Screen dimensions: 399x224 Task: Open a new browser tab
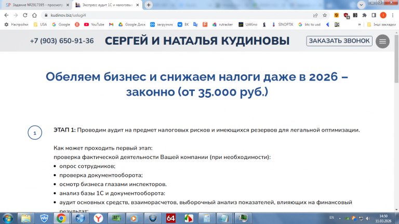click(x=149, y=5)
